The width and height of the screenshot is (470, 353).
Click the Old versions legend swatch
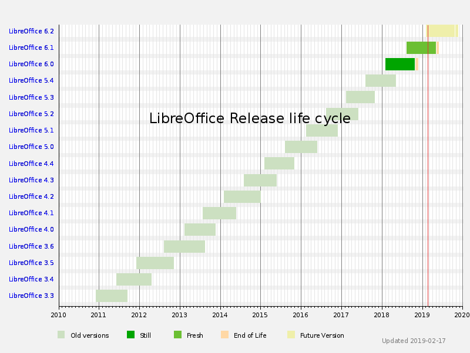pos(61,335)
